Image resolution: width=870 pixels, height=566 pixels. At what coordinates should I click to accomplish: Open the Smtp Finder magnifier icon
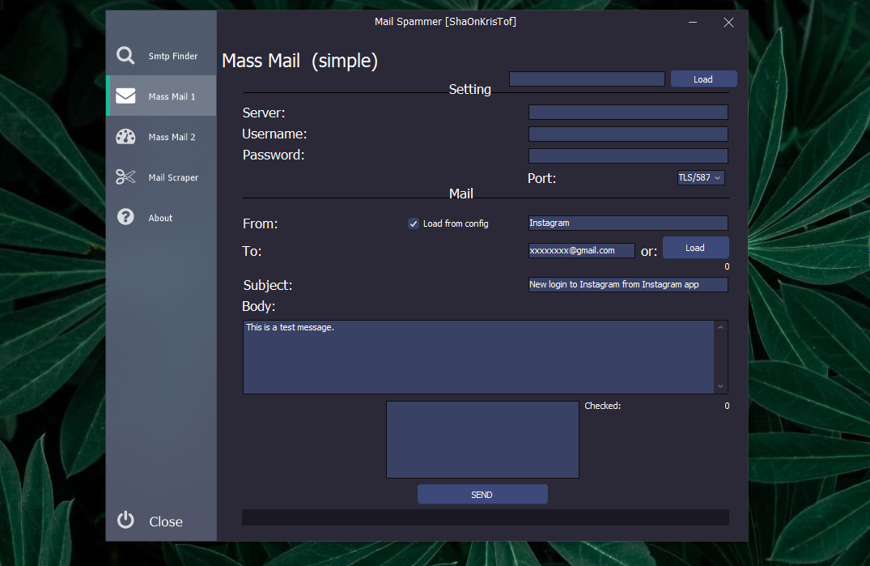pyautogui.click(x=125, y=56)
